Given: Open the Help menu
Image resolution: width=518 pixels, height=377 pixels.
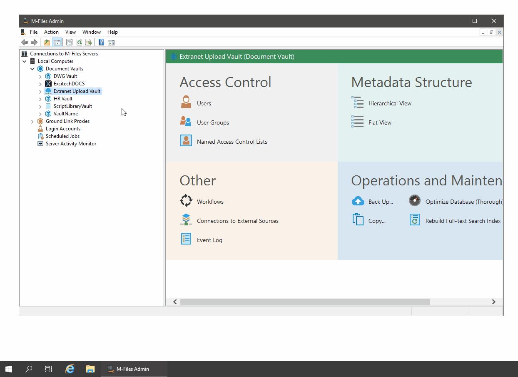Looking at the screenshot, I should click(x=112, y=32).
